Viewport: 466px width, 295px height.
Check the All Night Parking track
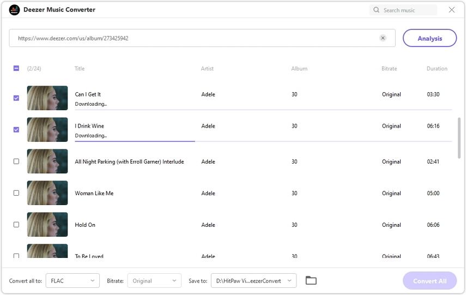coord(16,161)
